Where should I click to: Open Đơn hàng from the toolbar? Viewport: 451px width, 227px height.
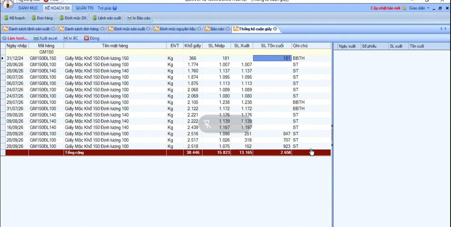coord(42,18)
